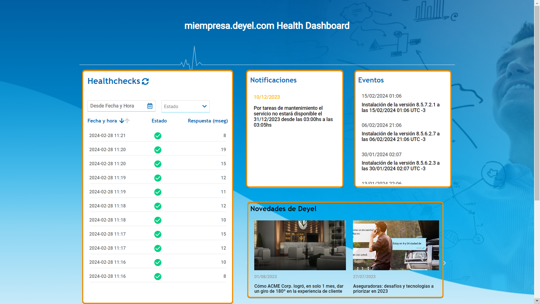Viewport: 540px width, 304px height.
Task: Click the Novedades de Deyel heading
Action: 283,209
